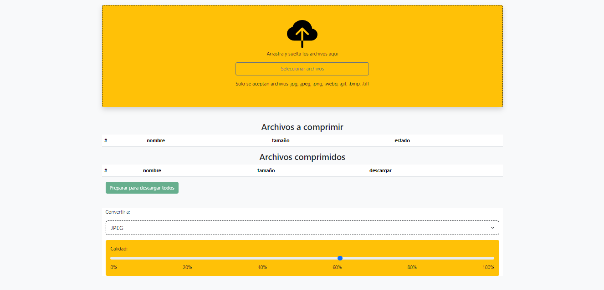Click the 40% quality label
Image resolution: width=604 pixels, height=290 pixels.
pos(262,267)
